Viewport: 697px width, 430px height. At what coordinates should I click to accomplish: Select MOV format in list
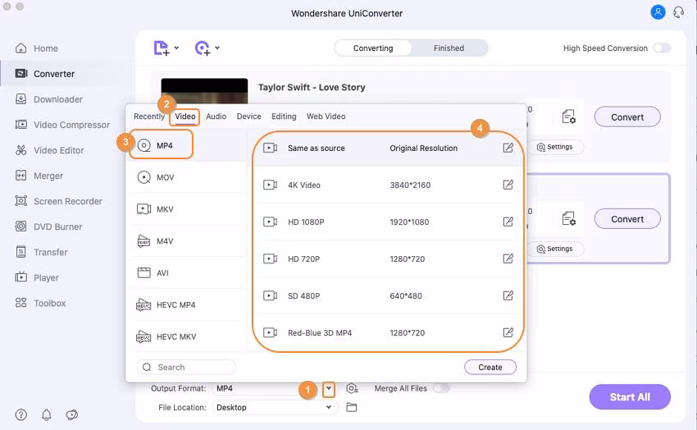coord(187,177)
